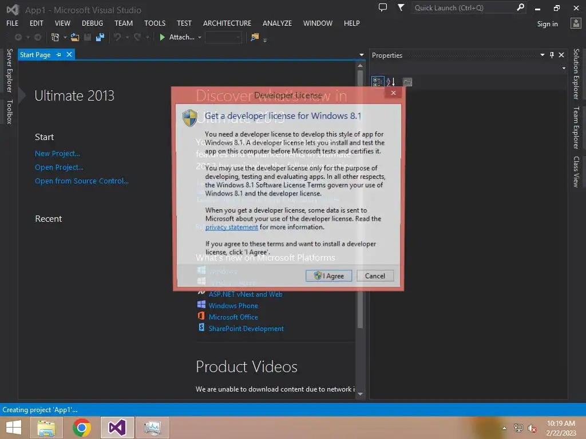The image size is (586, 439).
Task: Click the New Project toolbar icon
Action: coord(55,37)
